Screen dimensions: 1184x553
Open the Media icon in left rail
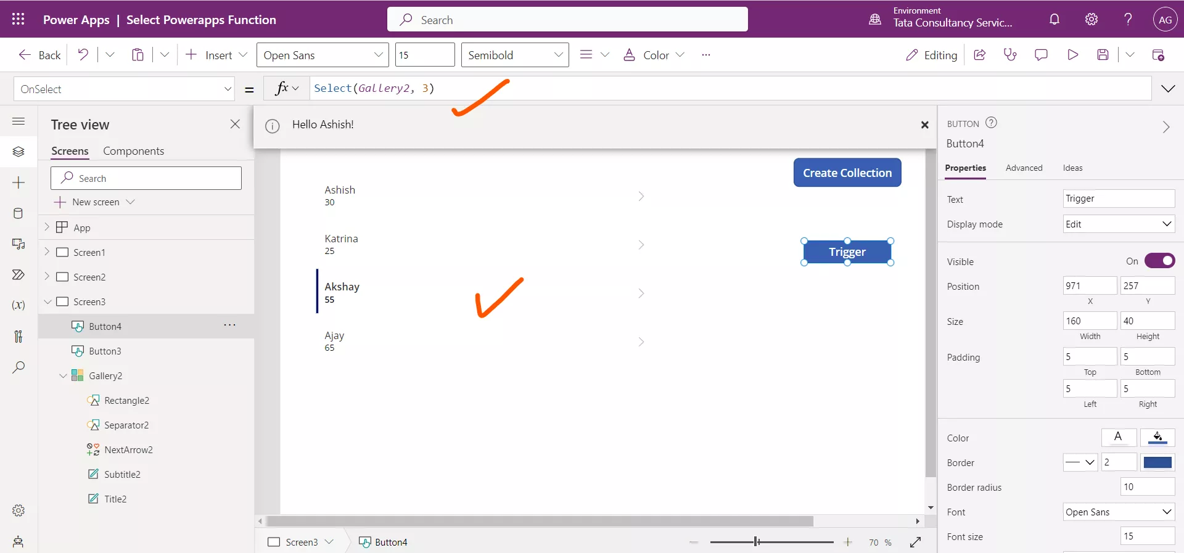(18, 244)
